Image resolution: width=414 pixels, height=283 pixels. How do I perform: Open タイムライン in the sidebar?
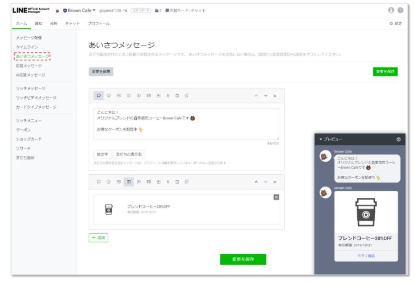click(27, 47)
